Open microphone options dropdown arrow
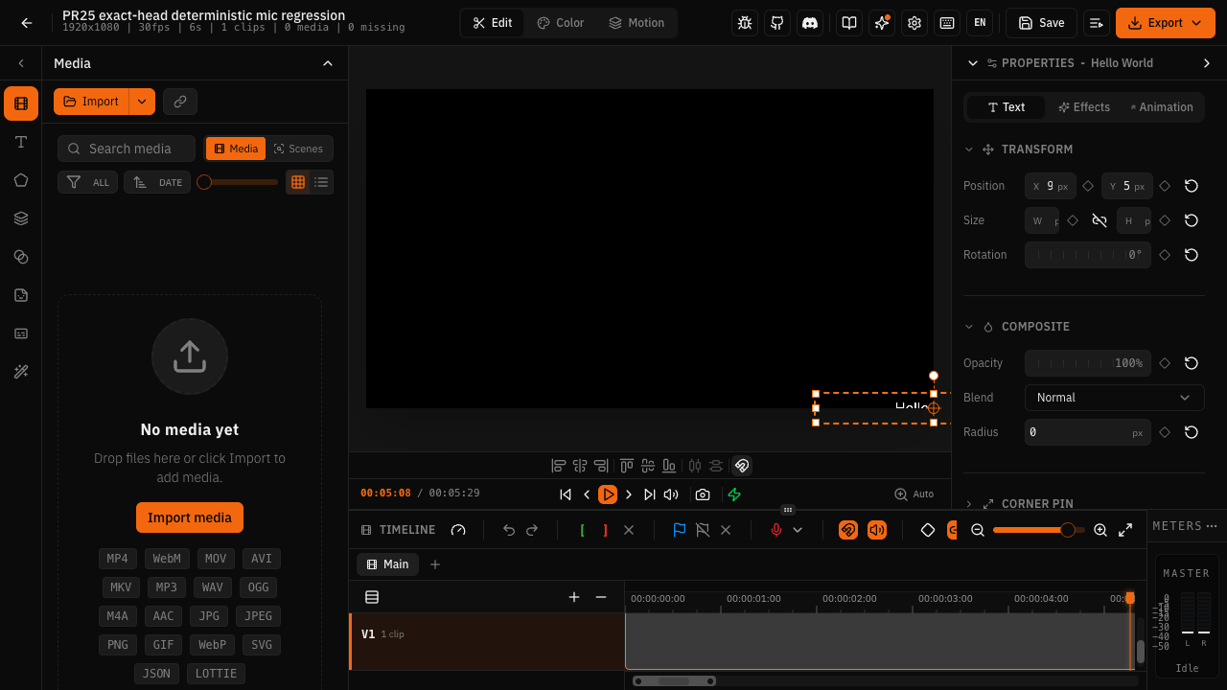The image size is (1227, 690). 798,530
